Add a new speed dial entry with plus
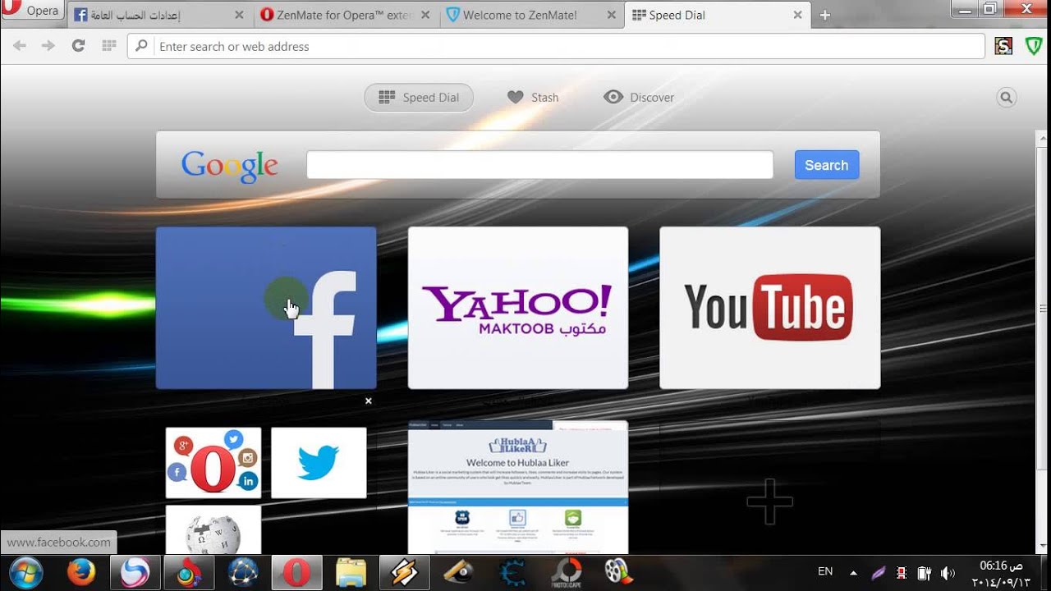Viewport: 1051px width, 591px height. point(770,501)
